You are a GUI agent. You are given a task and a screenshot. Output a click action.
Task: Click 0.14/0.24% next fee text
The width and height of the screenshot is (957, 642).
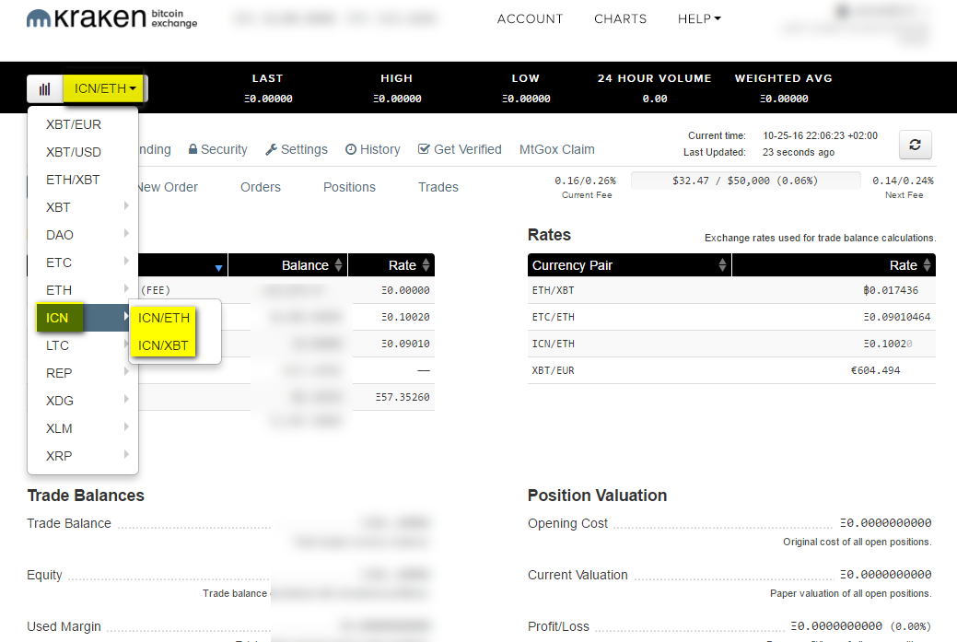click(903, 181)
